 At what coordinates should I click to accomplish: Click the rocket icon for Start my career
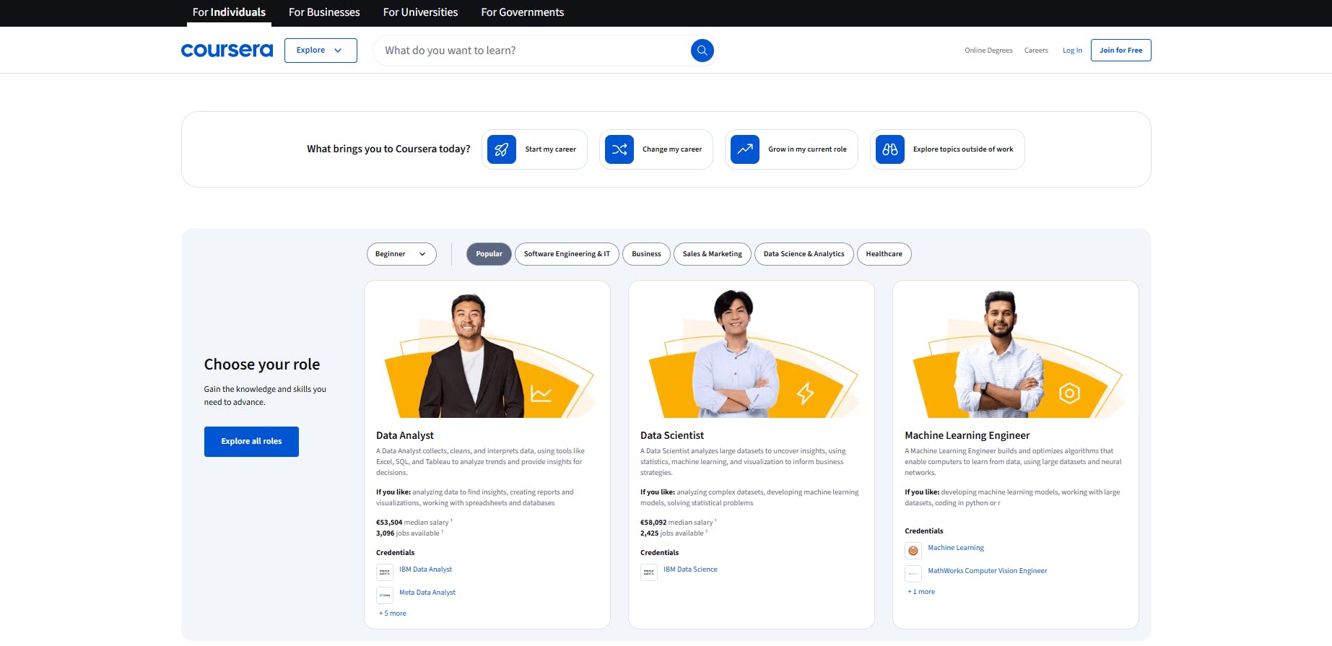[502, 149]
